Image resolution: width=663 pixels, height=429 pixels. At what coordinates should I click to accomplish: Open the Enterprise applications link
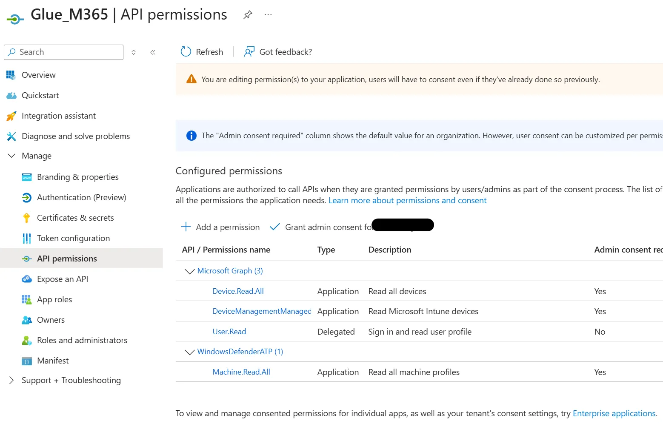click(x=614, y=413)
